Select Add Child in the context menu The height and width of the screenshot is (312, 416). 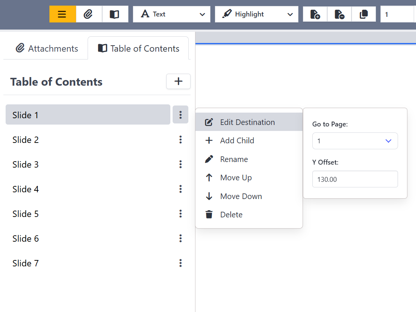point(236,140)
